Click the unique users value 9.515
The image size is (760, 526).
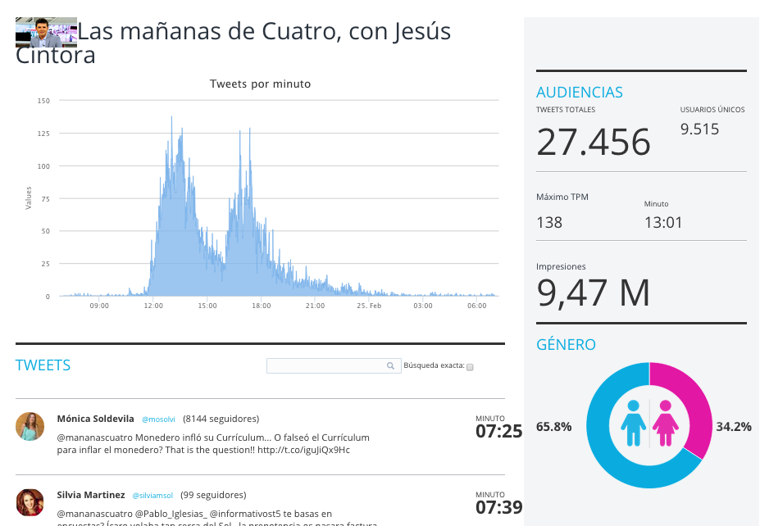click(699, 129)
